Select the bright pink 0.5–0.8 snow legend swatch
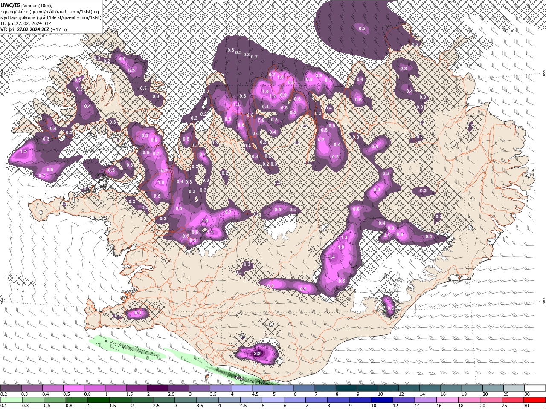Viewport: 546px width, 409px height. click(x=73, y=388)
